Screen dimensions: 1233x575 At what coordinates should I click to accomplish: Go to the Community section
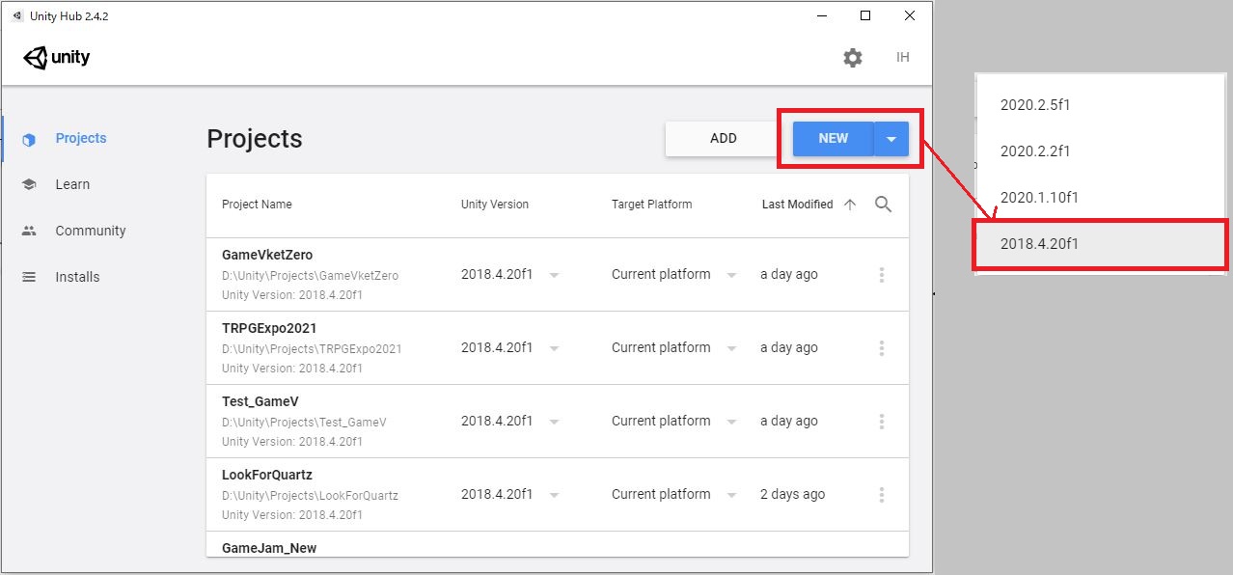click(91, 231)
